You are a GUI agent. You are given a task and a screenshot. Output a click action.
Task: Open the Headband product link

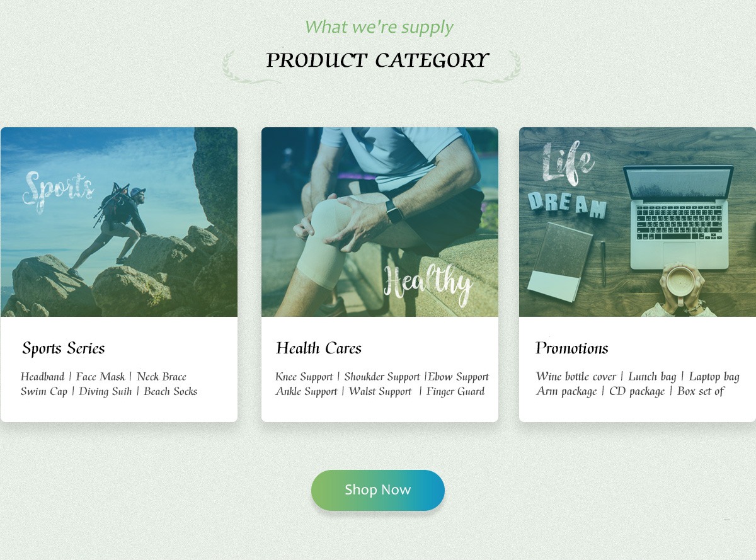click(x=42, y=377)
